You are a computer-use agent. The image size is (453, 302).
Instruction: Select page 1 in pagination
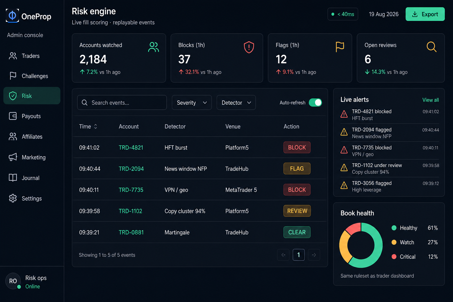pos(298,255)
